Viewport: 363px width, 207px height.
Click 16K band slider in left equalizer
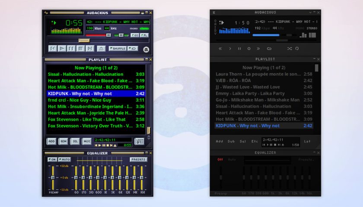(142, 177)
